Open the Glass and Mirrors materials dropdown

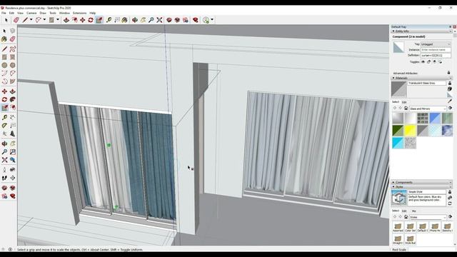click(428, 109)
